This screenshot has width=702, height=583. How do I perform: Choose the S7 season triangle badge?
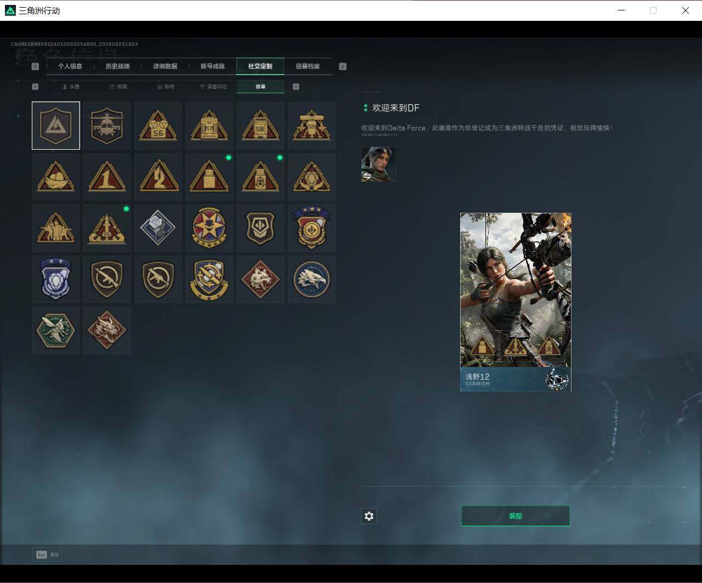point(209,126)
